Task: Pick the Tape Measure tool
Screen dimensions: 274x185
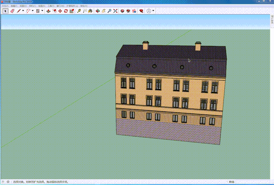Action: click(x=79, y=11)
